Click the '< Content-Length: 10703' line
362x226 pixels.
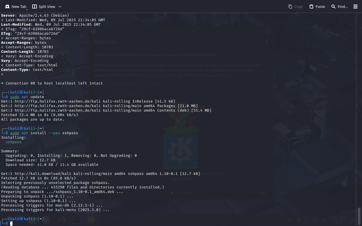pyautogui.click(x=27, y=47)
